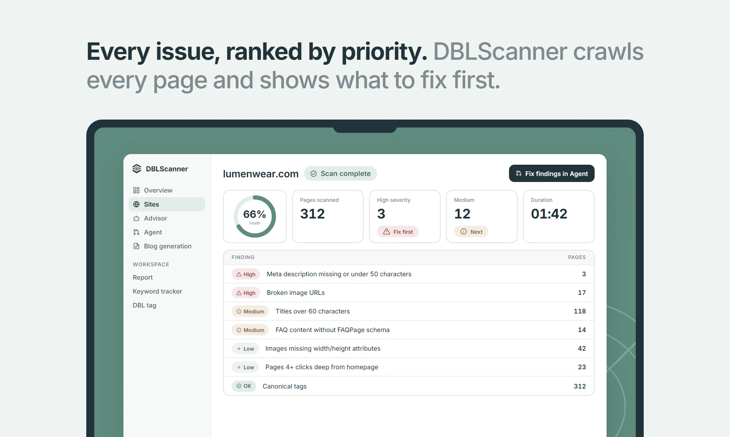Viewport: 730px width, 437px height.
Task: Click the OK badge on Canonical tags row
Action: (244, 386)
